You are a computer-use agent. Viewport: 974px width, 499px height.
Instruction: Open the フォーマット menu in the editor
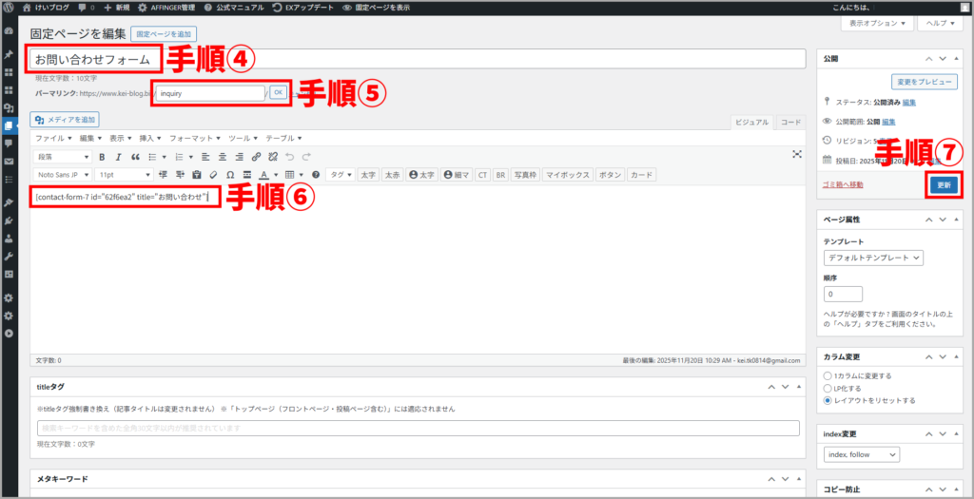coord(198,138)
